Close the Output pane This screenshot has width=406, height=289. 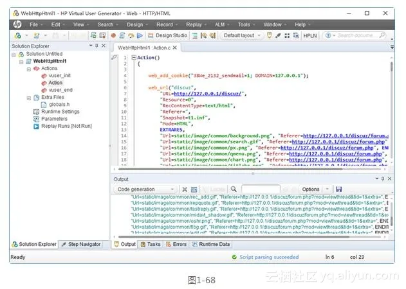point(389,179)
